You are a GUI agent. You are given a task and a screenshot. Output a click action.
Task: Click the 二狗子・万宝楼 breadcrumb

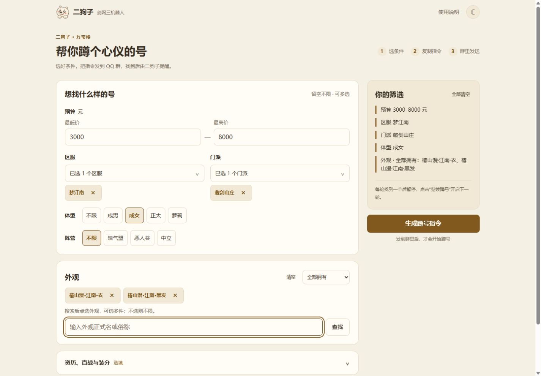coord(73,37)
